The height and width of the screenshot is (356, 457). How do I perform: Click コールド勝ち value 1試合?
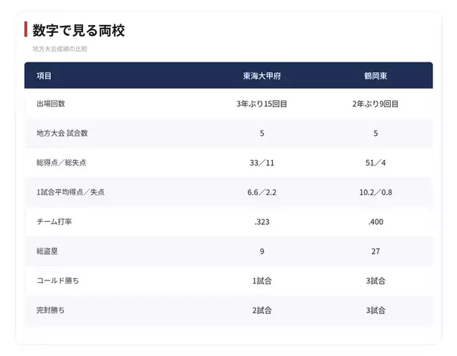[x=262, y=281]
